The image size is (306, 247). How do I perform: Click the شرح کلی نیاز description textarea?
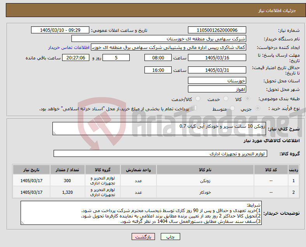(x=159, y=129)
